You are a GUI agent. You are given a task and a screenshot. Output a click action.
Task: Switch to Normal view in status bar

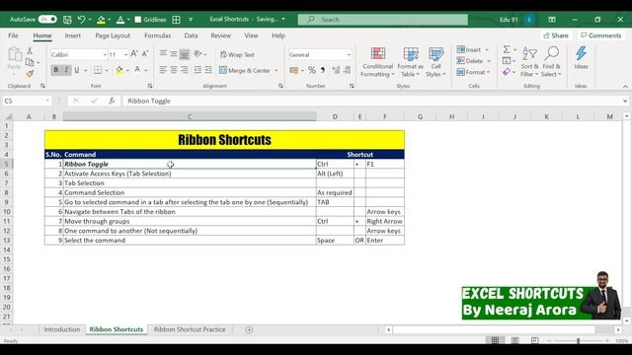point(495,340)
